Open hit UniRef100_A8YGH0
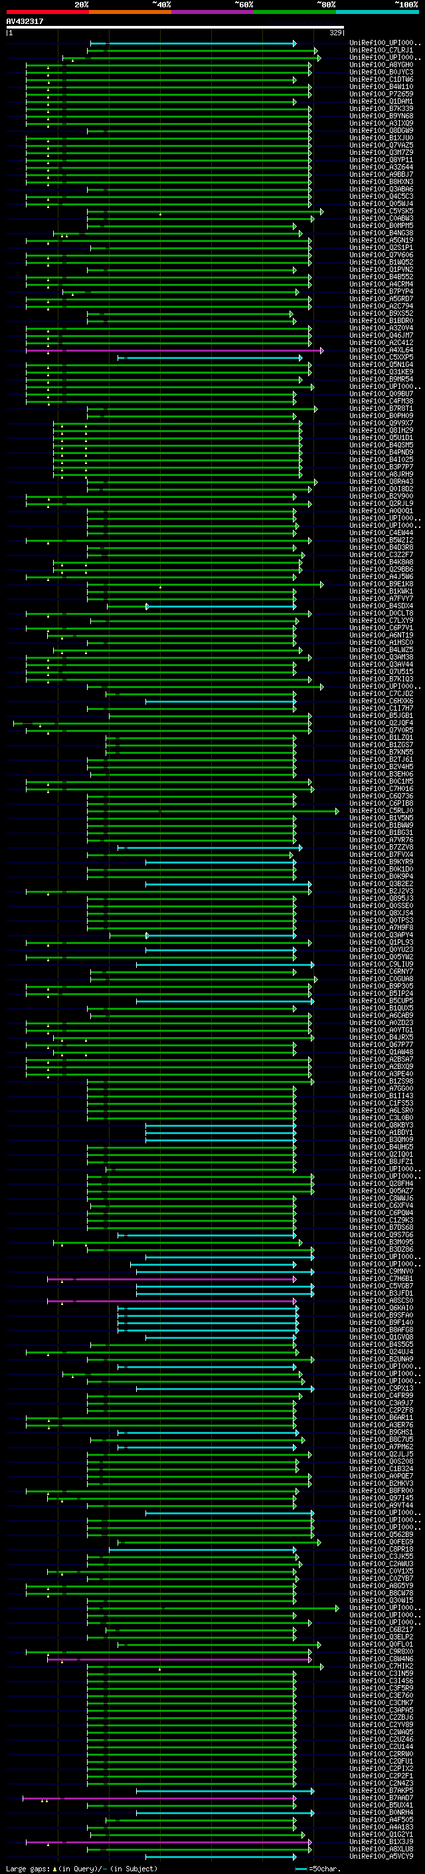Screen dimensions: 425x1874 [x=381, y=65]
